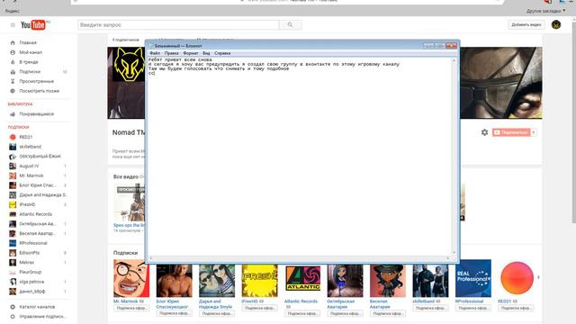Screen dimensions: 576x324
Task: Open skilletband channel thumbnail in carousel
Action: pos(430,280)
